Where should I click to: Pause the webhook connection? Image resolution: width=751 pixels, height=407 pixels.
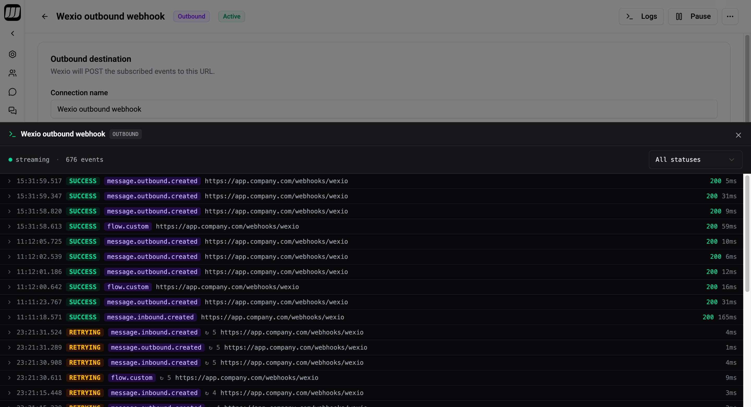pyautogui.click(x=693, y=16)
